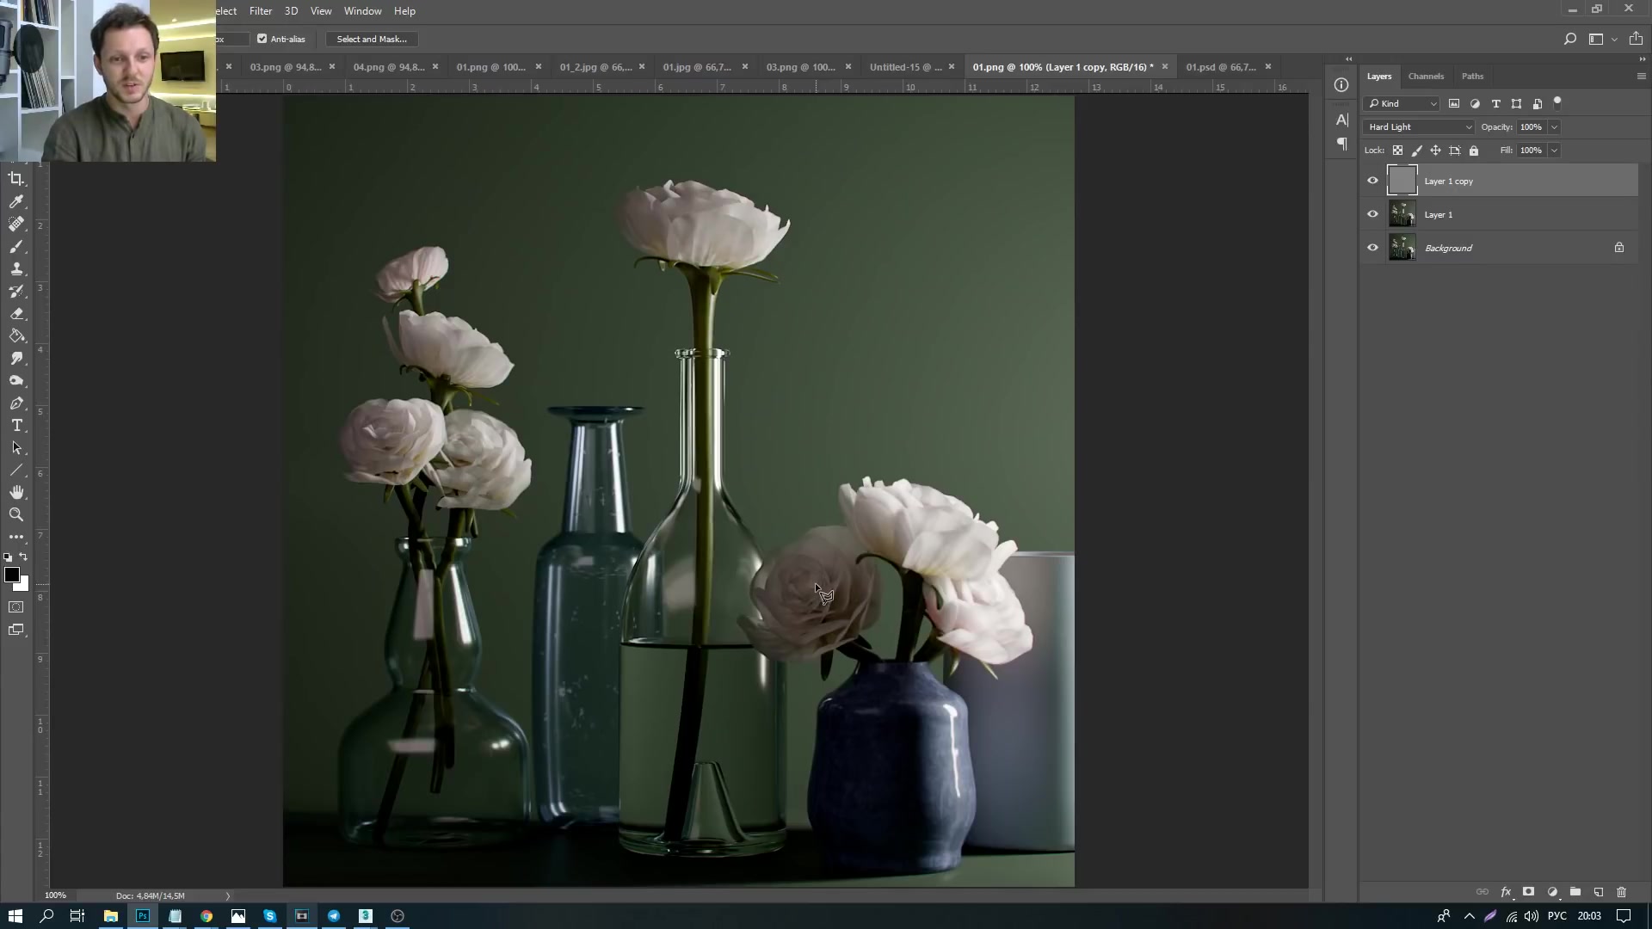The image size is (1652, 929).
Task: Click the Select and Mask button
Action: 371,39
